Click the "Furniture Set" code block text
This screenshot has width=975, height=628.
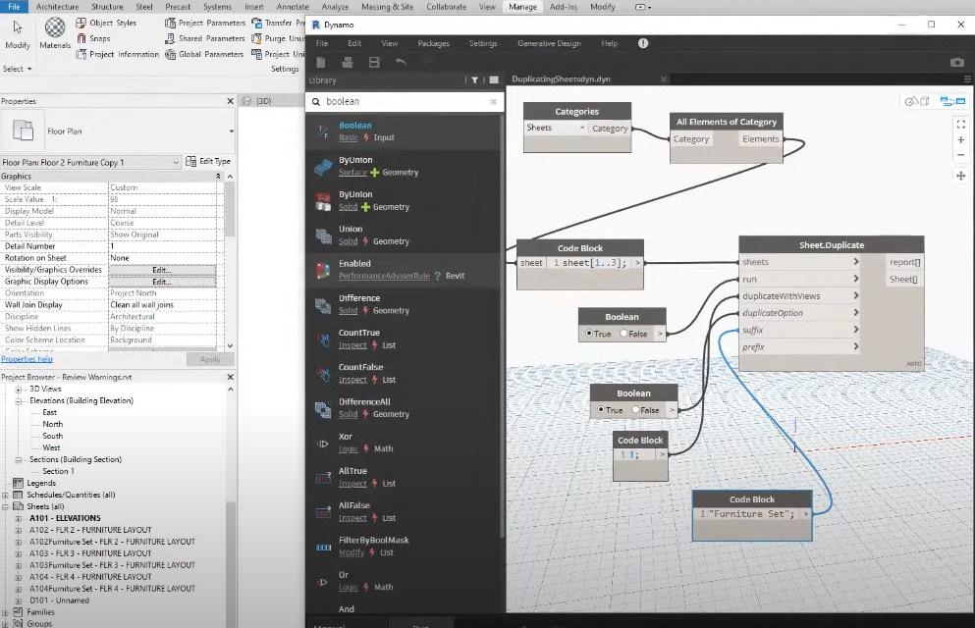click(750, 514)
